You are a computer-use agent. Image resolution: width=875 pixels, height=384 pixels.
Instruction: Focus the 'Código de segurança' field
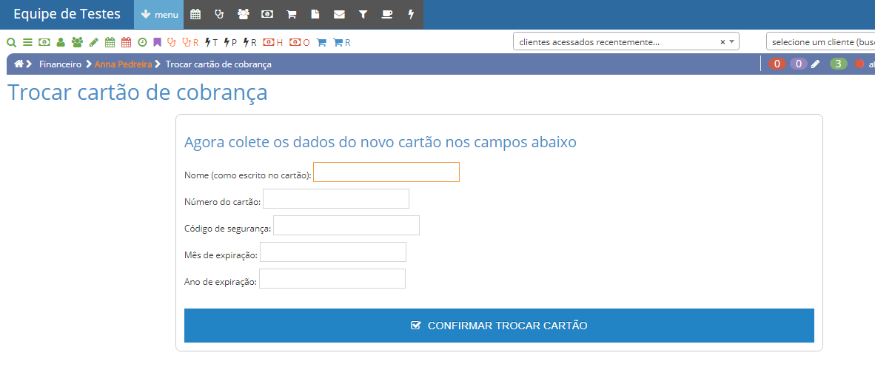[346, 226]
